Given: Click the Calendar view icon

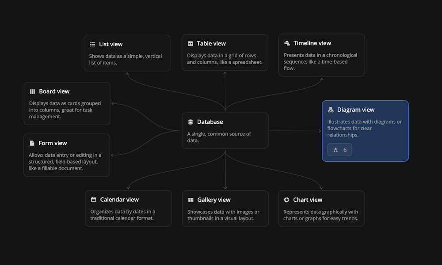Looking at the screenshot, I should point(94,199).
